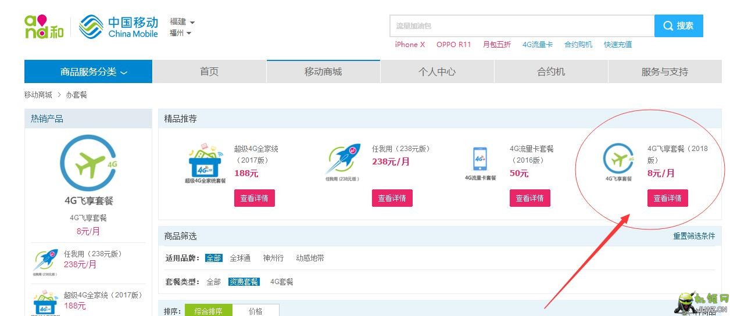The width and height of the screenshot is (730, 316).
Task: Filter by brand 神州行
Action: [x=273, y=258]
